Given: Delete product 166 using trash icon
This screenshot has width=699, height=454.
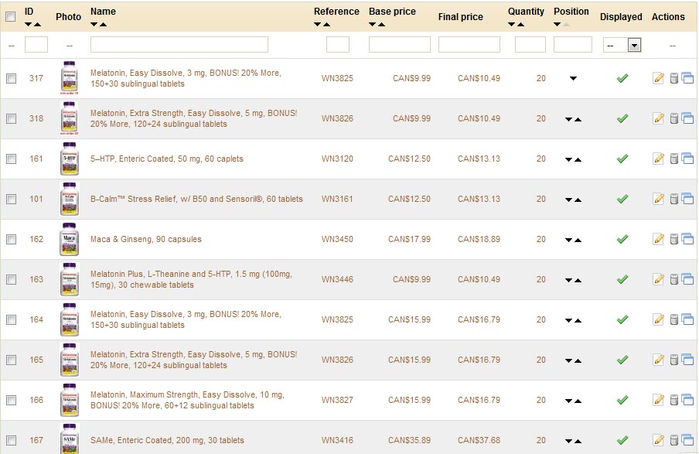Looking at the screenshot, I should click(674, 400).
